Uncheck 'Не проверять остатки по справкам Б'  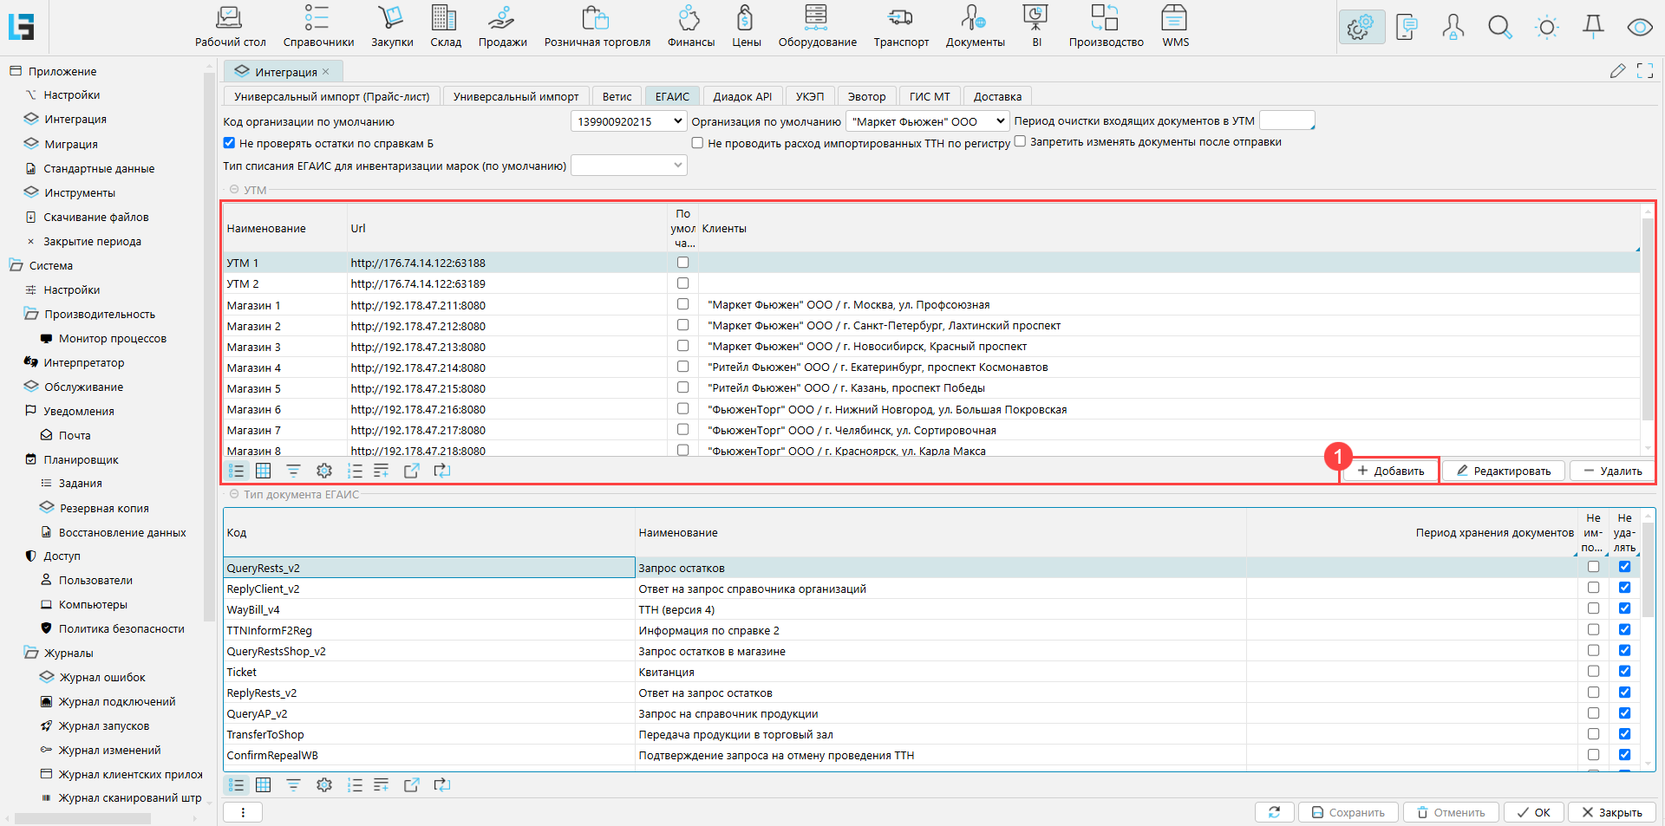tap(229, 143)
